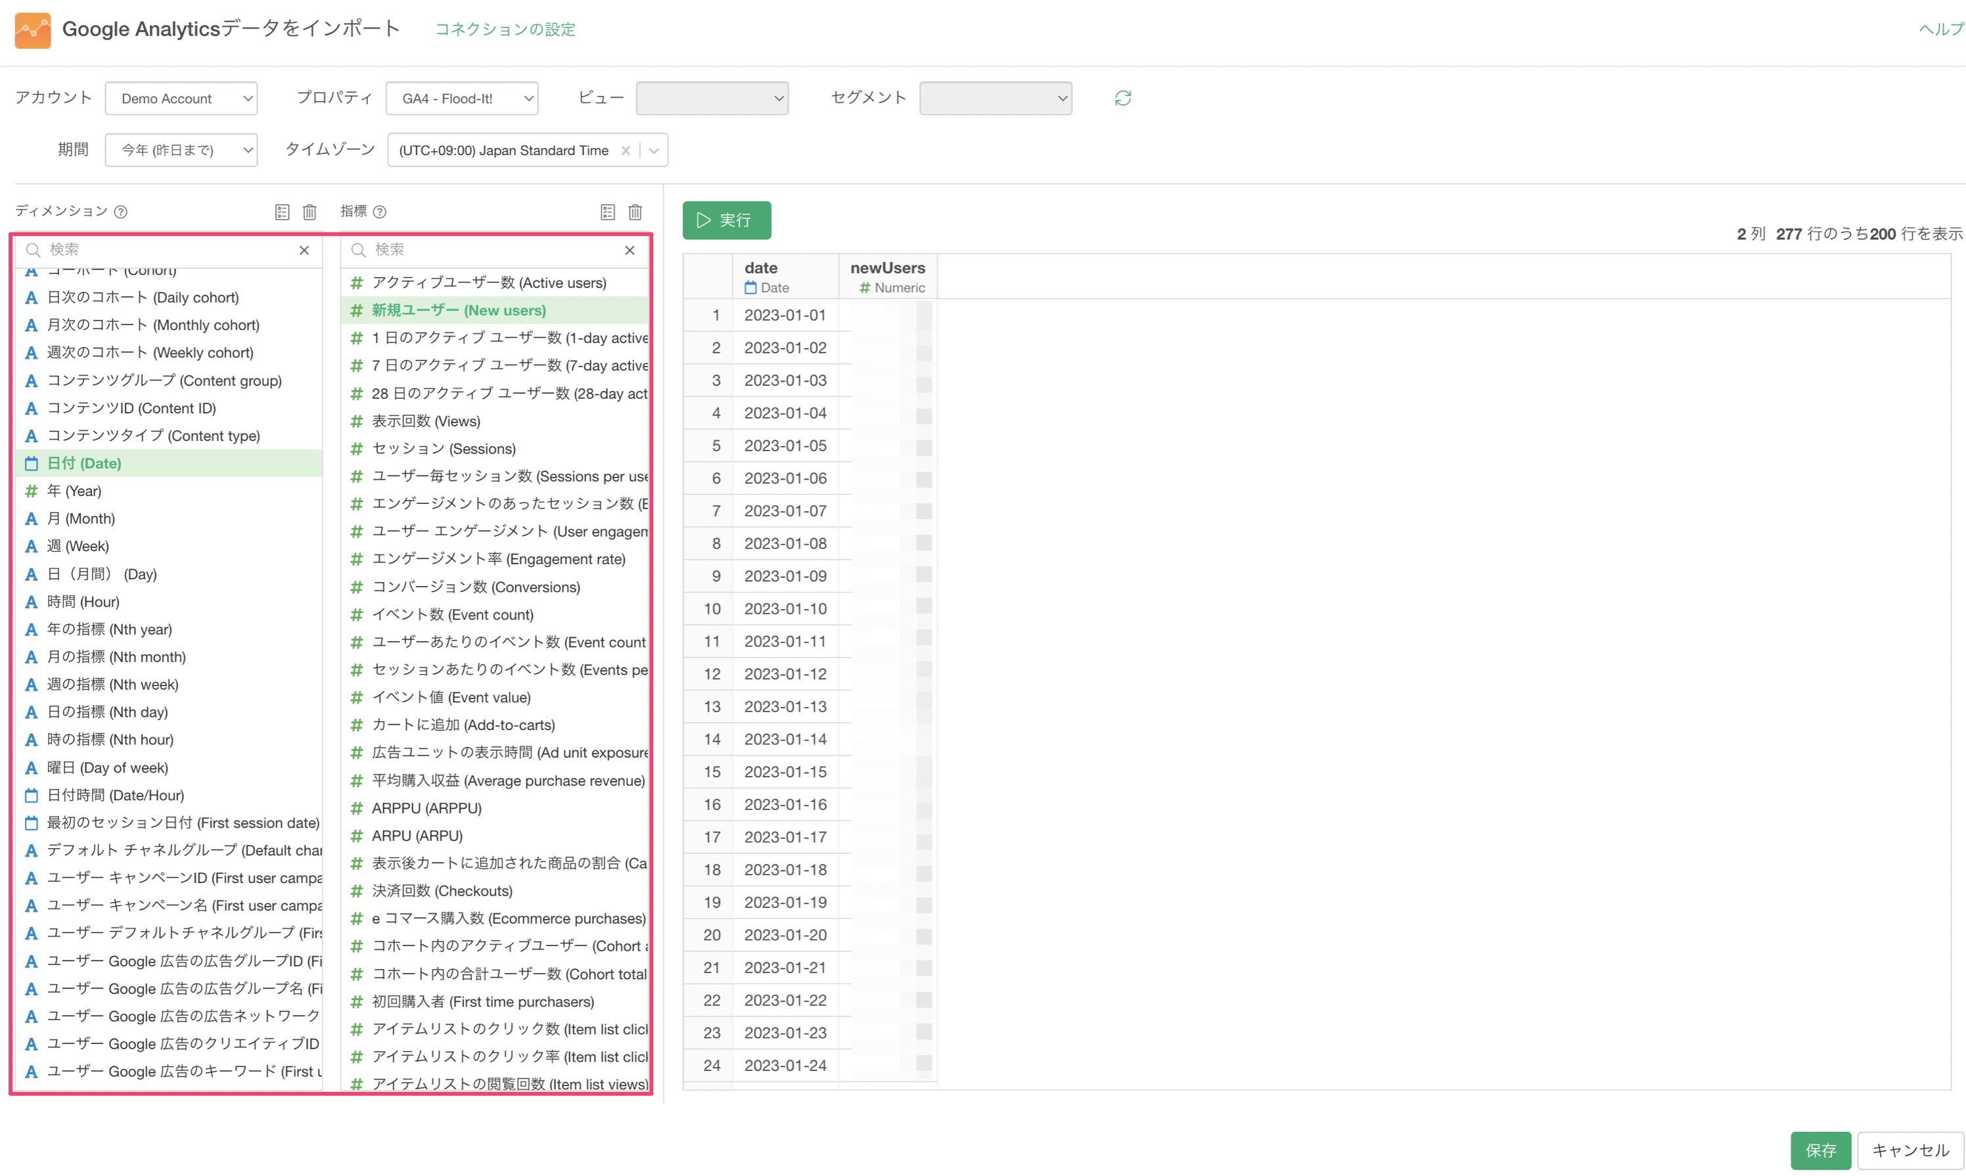
Task: Select コンテンツグループ (Content group) dimension
Action: tap(168, 380)
